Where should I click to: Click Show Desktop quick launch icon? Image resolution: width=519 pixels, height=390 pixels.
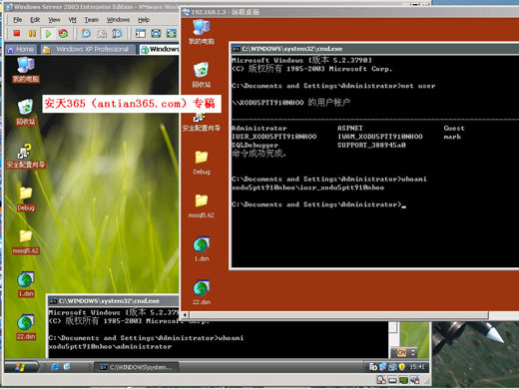click(67, 367)
